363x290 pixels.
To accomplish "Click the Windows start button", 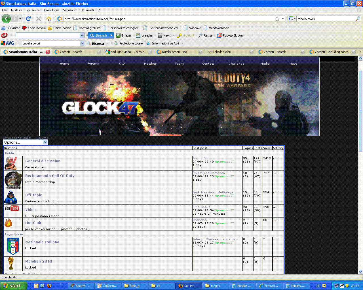I will 13,286.
